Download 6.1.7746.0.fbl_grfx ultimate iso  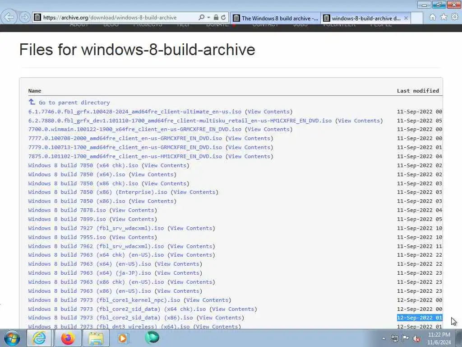tap(134, 112)
